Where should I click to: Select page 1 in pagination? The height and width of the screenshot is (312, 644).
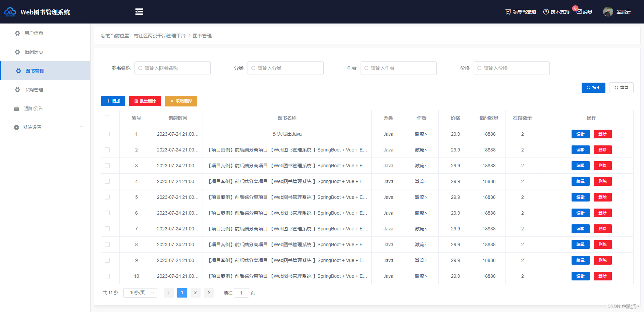(182, 293)
